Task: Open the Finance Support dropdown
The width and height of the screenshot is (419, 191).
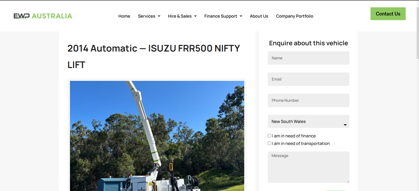Action: coord(223,16)
